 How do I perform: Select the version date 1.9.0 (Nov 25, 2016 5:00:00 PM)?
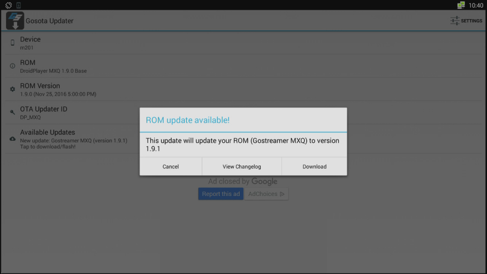(x=58, y=94)
